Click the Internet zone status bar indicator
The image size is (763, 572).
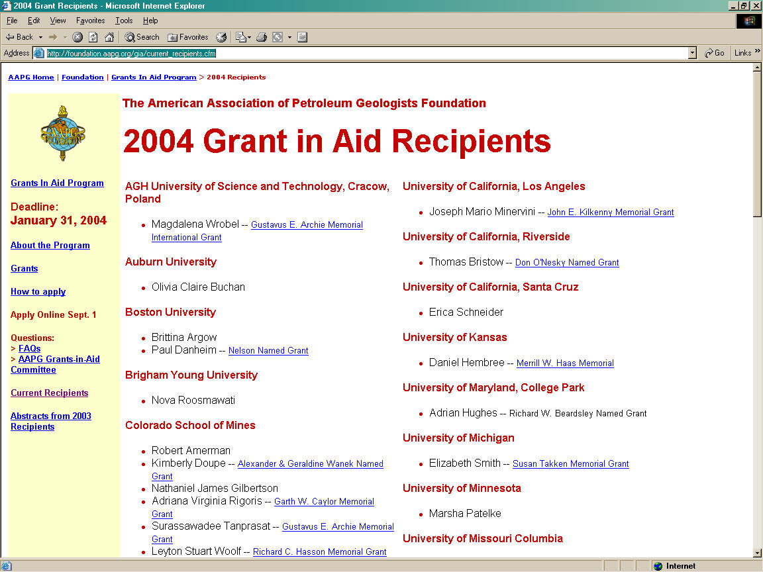tap(675, 566)
